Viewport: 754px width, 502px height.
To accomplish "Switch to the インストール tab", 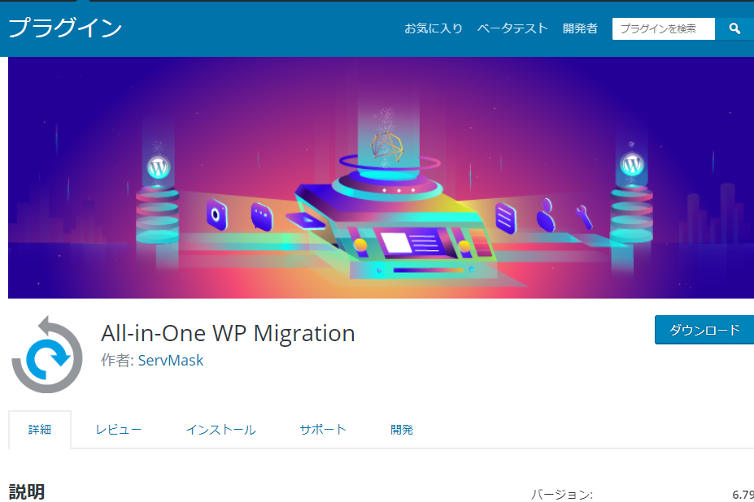I will click(x=220, y=430).
